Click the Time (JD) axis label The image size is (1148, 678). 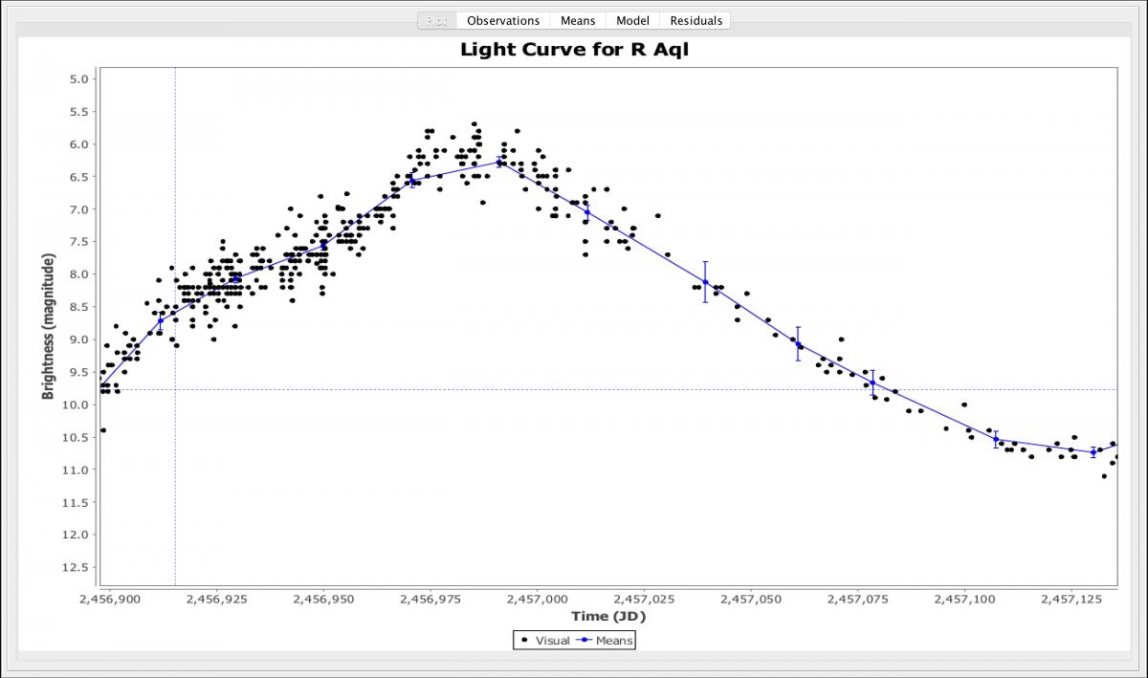tap(608, 617)
